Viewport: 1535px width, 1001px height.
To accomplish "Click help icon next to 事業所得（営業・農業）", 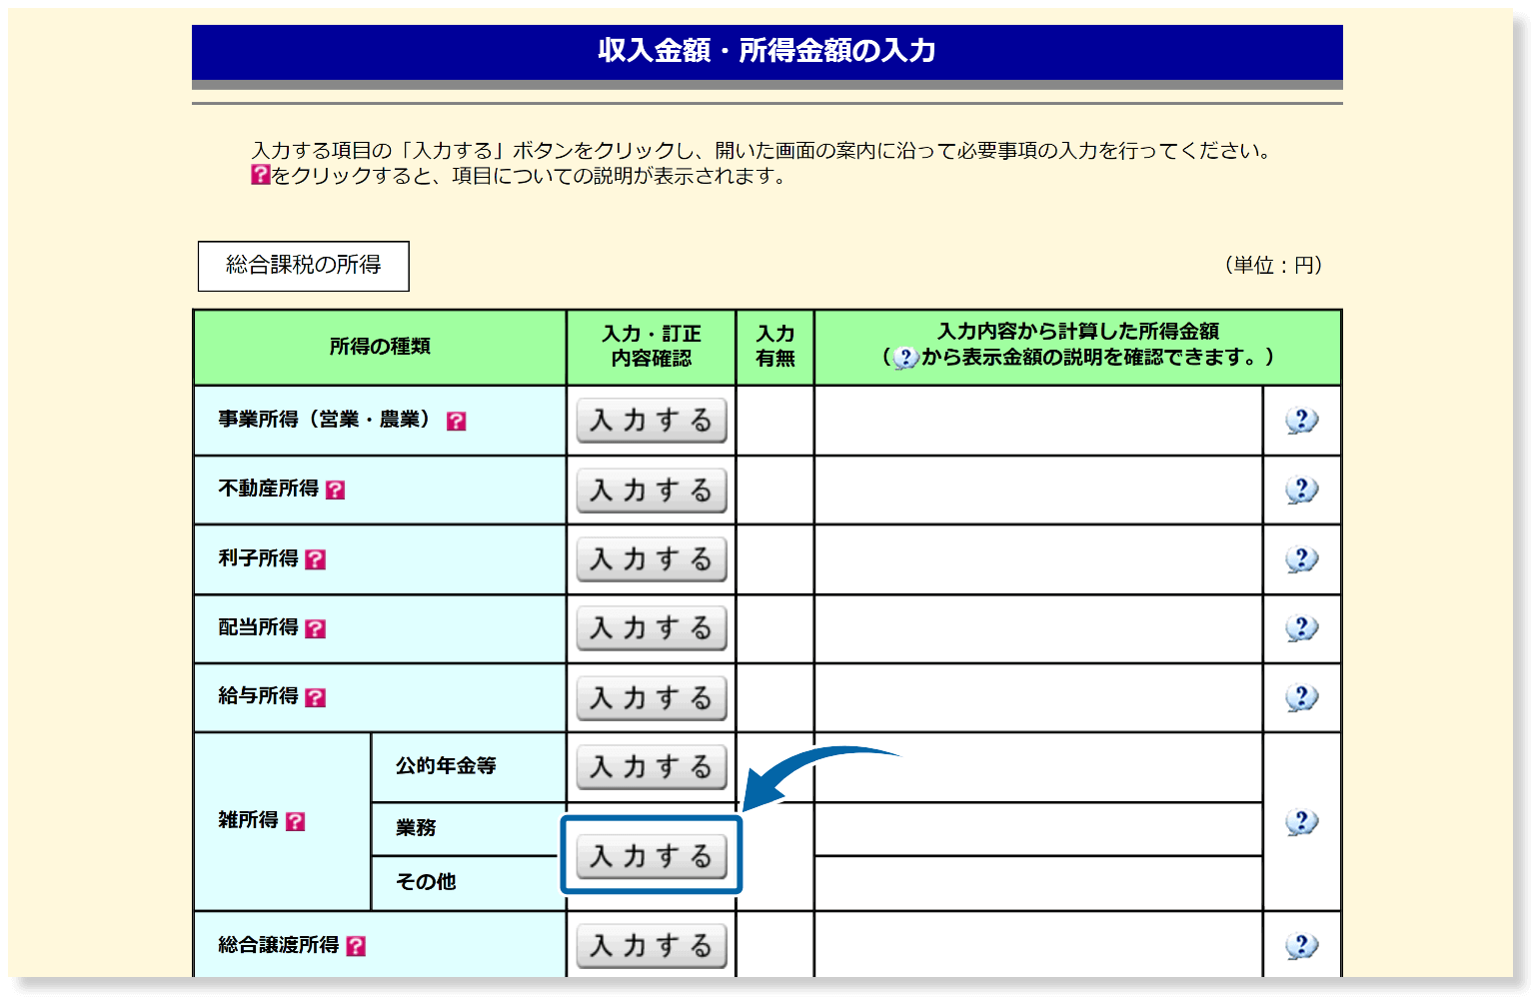I will point(456,422).
